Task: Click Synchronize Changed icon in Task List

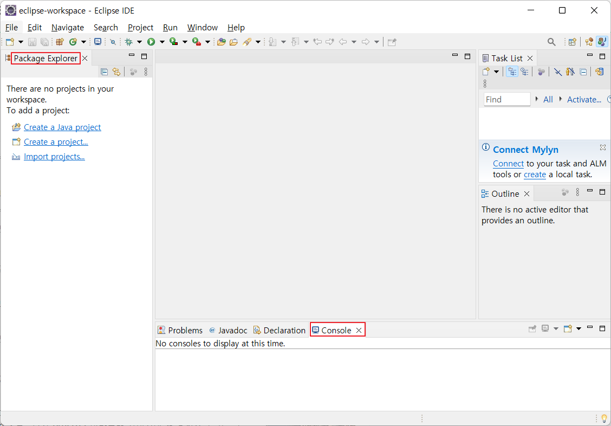Action: pos(600,72)
